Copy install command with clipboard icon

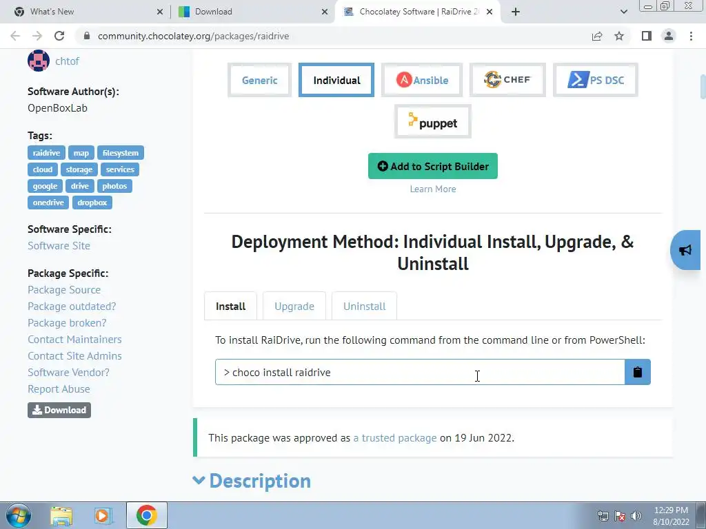[x=638, y=372]
